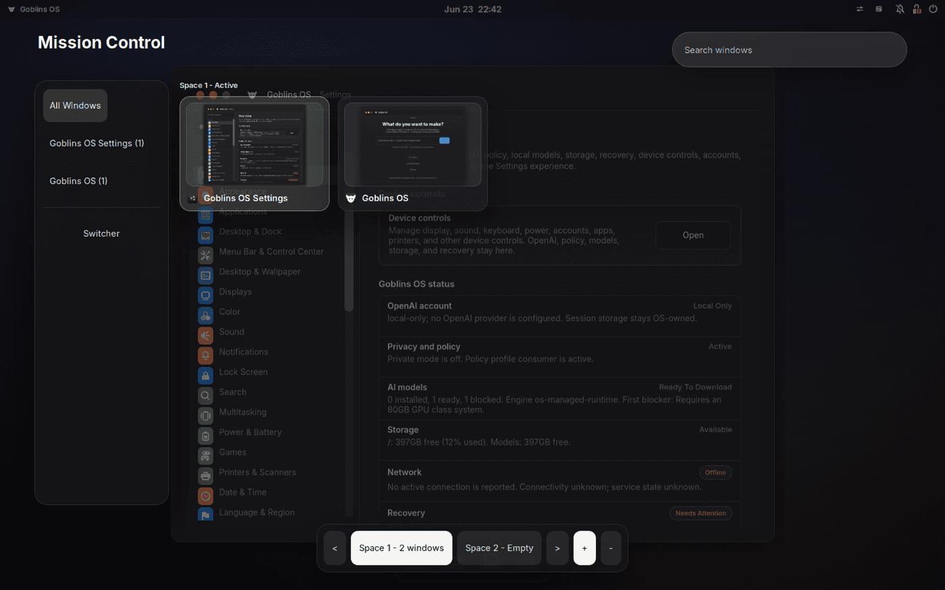945x590 pixels.
Task: Click Printers & Scanners icon in background Settings
Action: pyautogui.click(x=205, y=476)
